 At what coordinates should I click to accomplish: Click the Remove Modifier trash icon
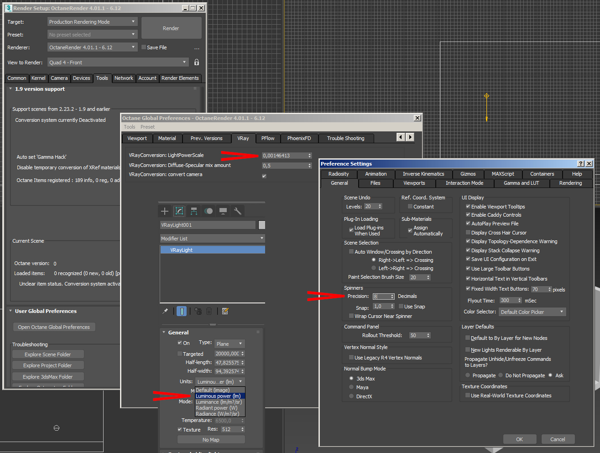point(209,311)
